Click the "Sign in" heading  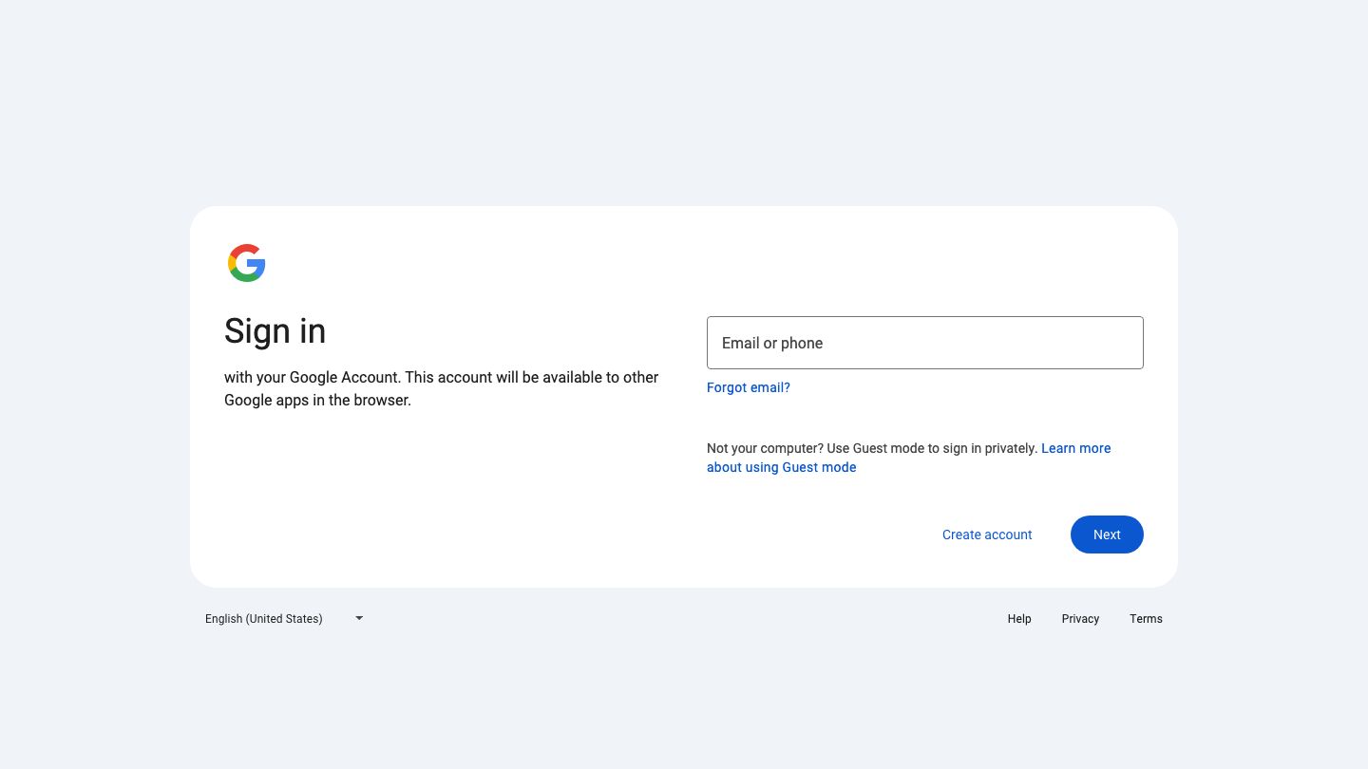[x=275, y=331]
